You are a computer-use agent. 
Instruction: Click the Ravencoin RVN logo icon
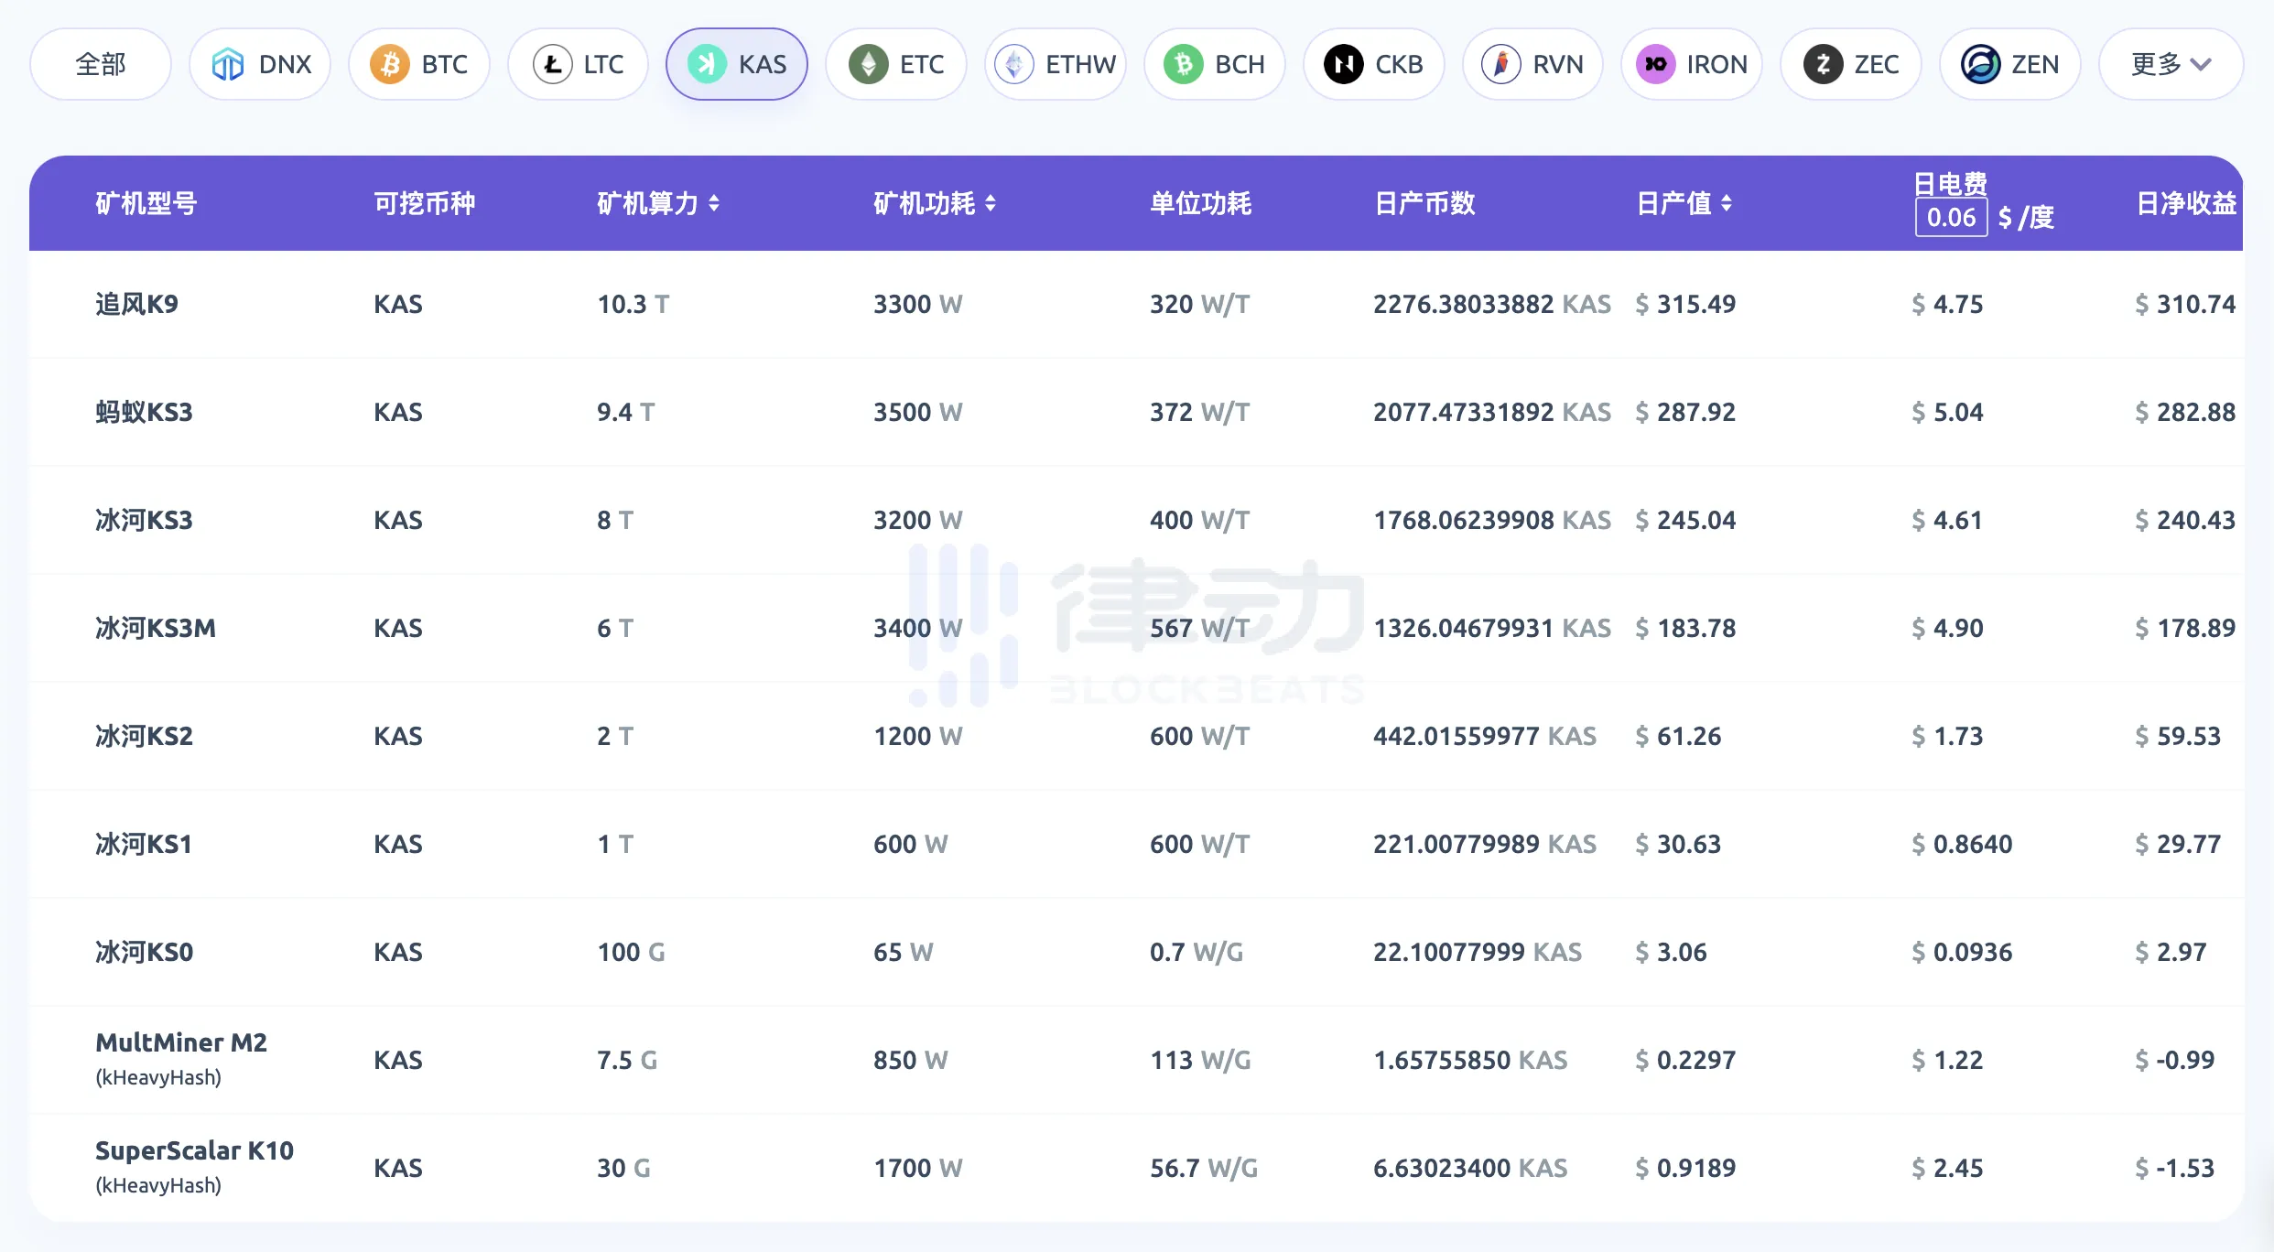[x=1501, y=64]
